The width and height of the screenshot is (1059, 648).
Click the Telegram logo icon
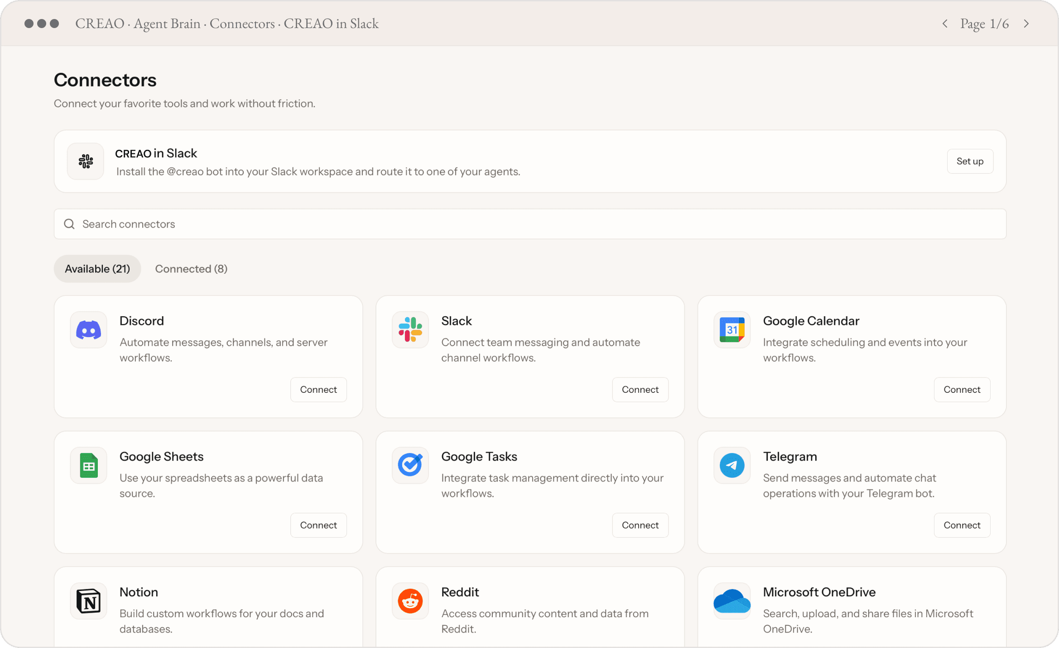coord(732,466)
